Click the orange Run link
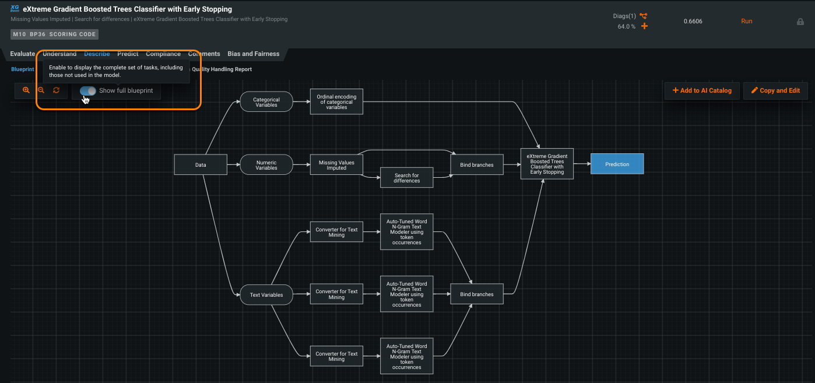The height and width of the screenshot is (383, 815). pyautogui.click(x=746, y=21)
